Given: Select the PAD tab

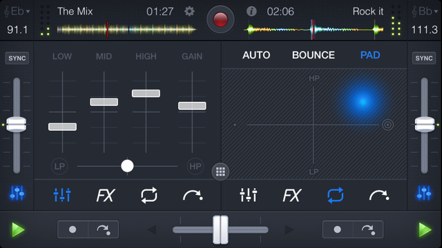Looking at the screenshot, I should (370, 55).
